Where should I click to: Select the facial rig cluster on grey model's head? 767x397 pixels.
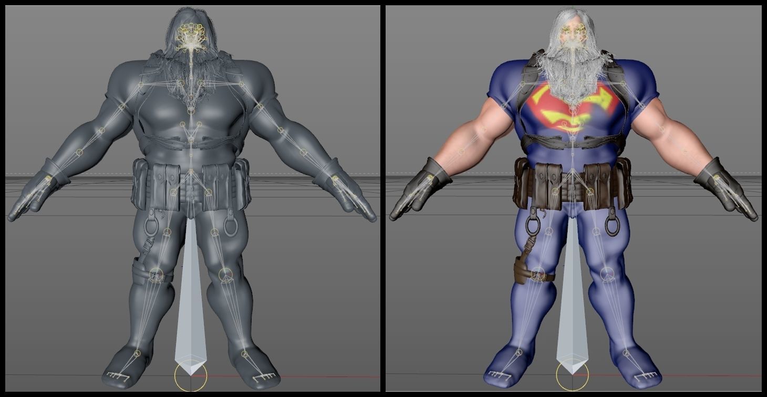pos(190,38)
